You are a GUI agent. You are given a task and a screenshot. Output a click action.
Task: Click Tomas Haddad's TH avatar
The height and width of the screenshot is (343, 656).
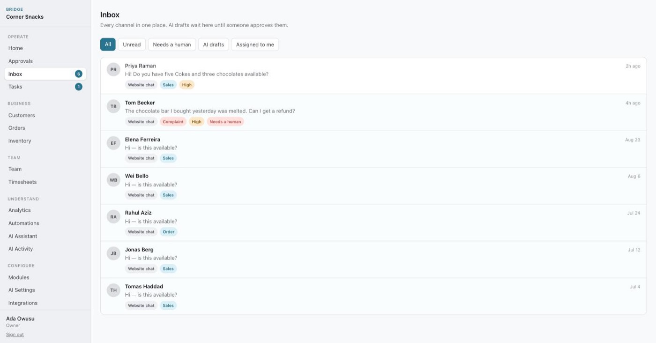coord(113,290)
